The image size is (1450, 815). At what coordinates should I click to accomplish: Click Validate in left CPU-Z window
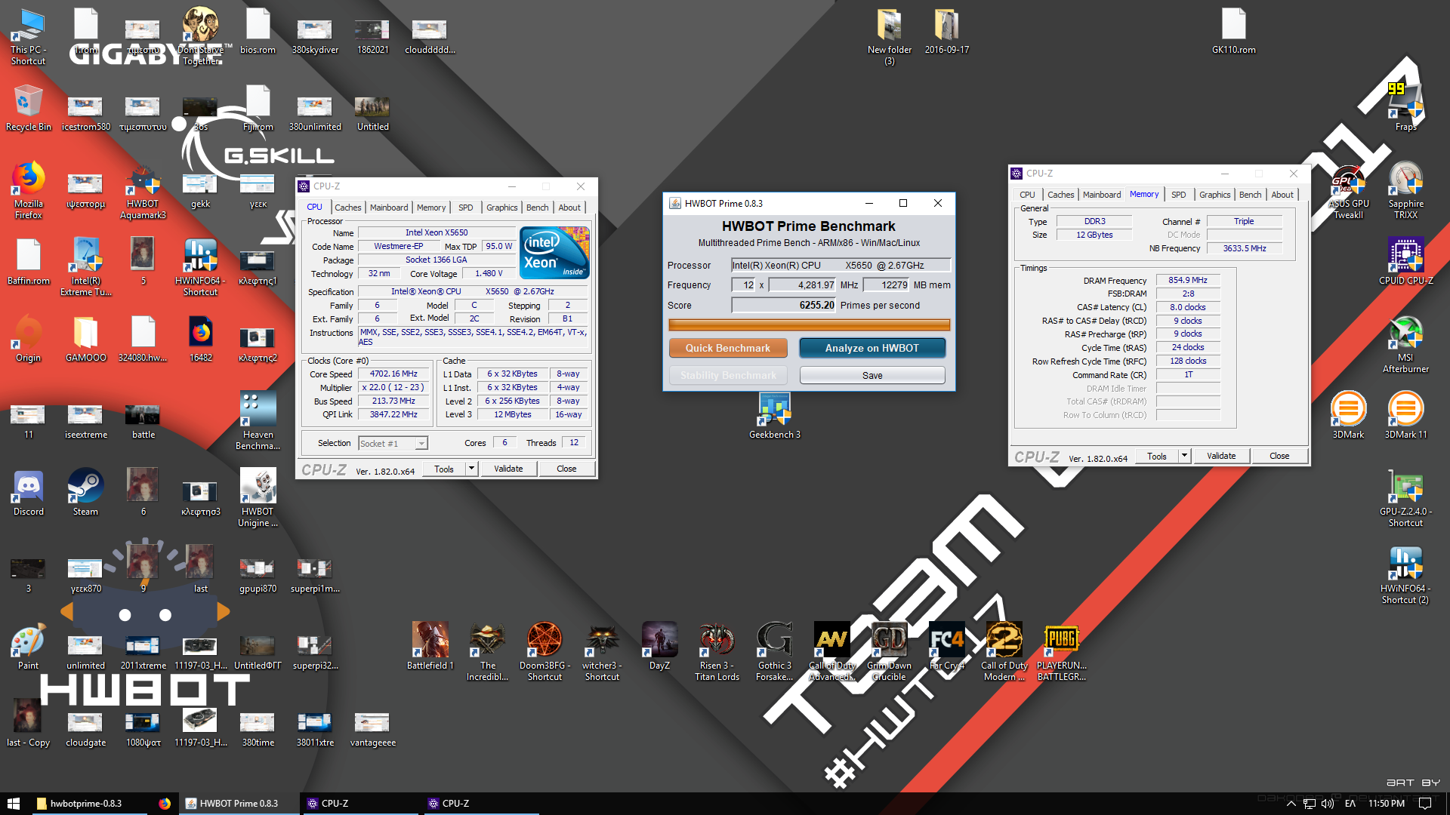(508, 469)
